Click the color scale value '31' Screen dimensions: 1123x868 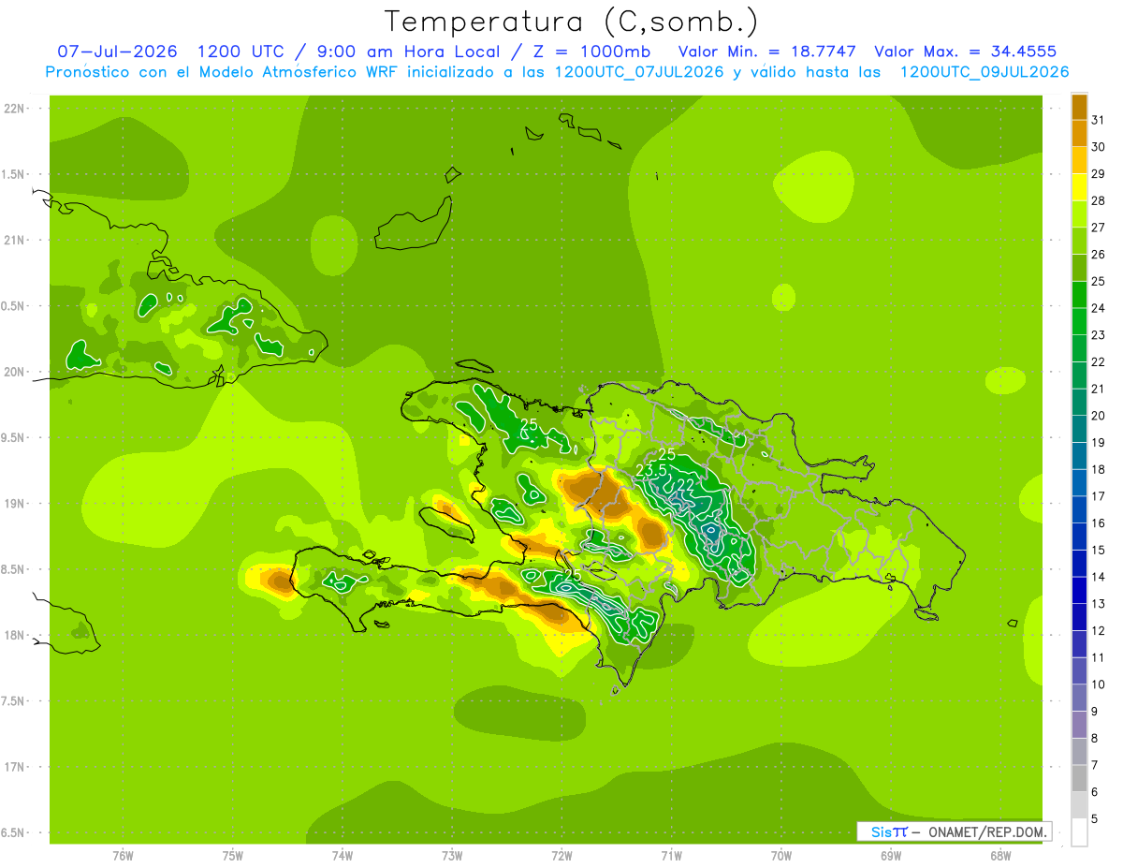point(1098,120)
